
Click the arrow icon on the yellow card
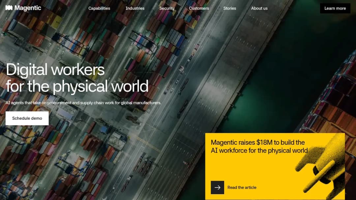[x=217, y=187]
